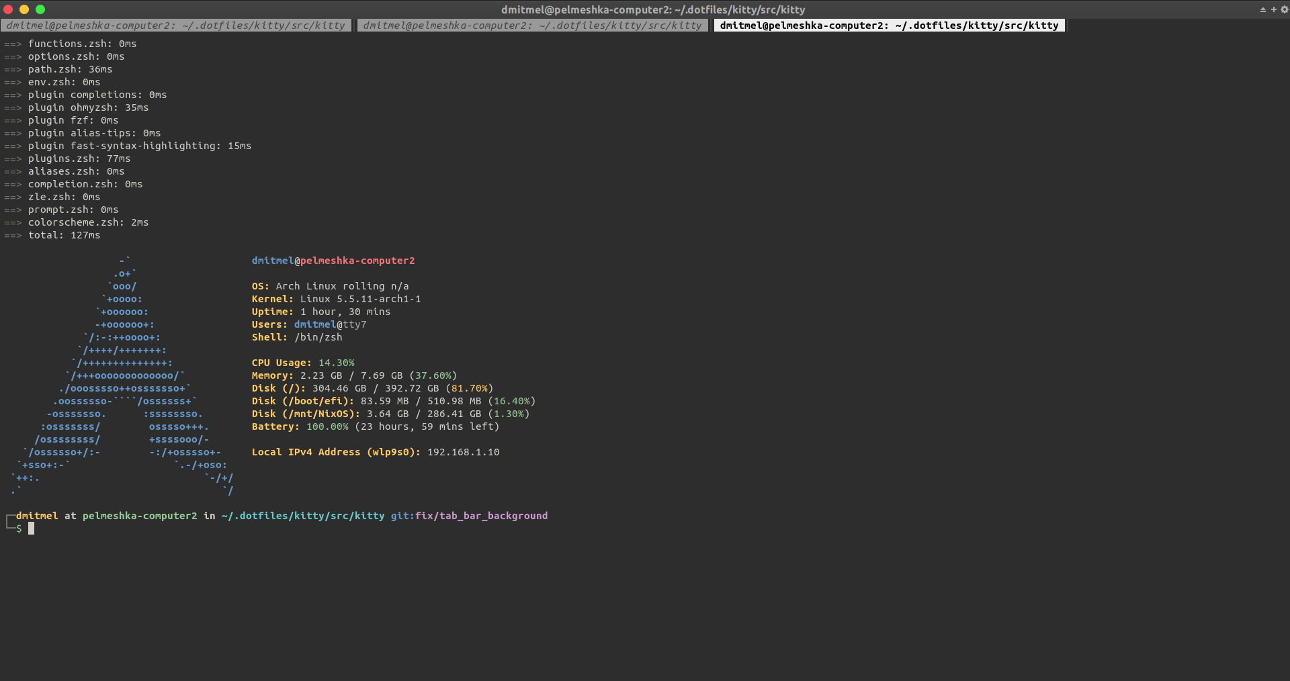Click the 'Disk (/boot/efi)' usage line
The height and width of the screenshot is (681, 1290).
tap(394, 401)
